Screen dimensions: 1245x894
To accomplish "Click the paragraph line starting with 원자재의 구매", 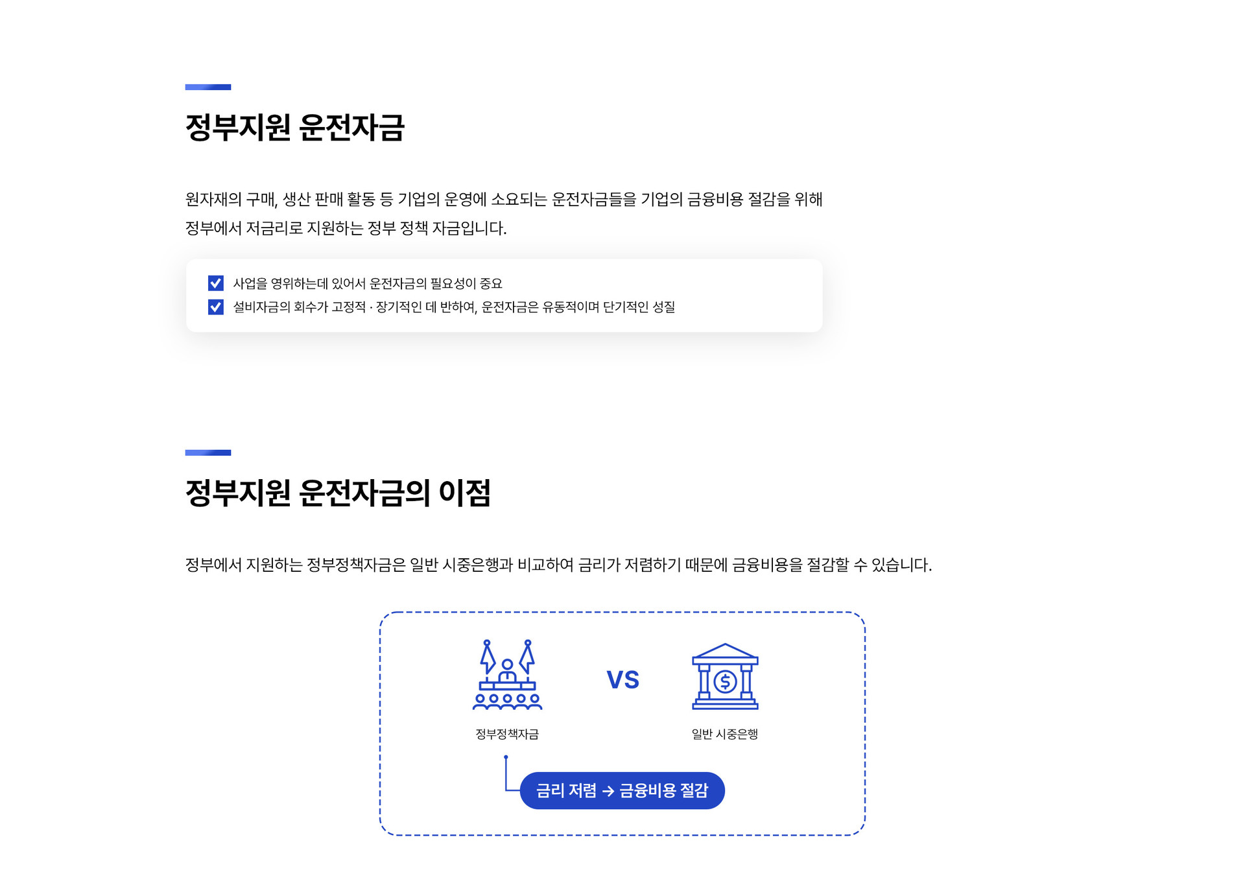I will click(504, 199).
